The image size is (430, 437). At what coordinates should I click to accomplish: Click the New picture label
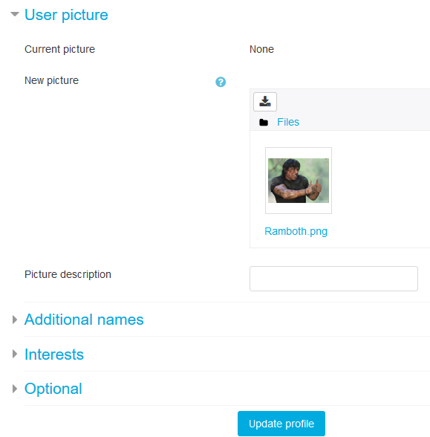(52, 80)
